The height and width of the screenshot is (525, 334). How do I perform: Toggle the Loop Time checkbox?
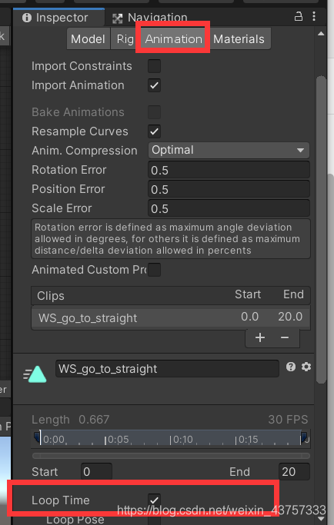pos(154,500)
